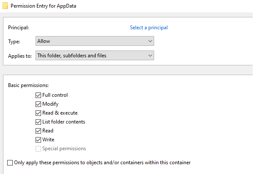Click the Principal label
This screenshot has height=174, width=254.
18,28
